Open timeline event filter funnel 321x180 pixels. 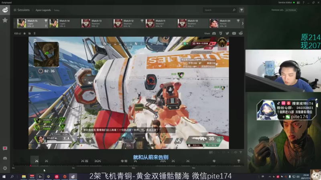(x=241, y=152)
